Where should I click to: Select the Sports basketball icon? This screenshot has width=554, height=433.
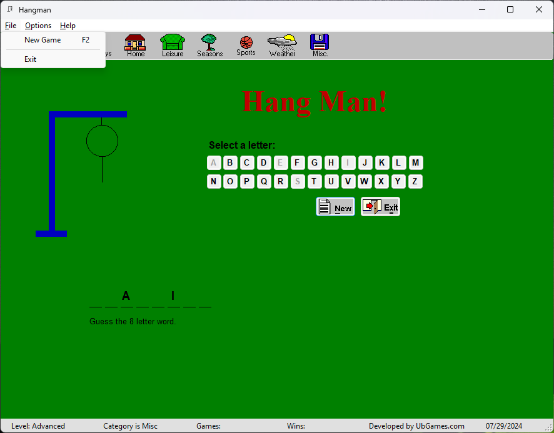[246, 45]
